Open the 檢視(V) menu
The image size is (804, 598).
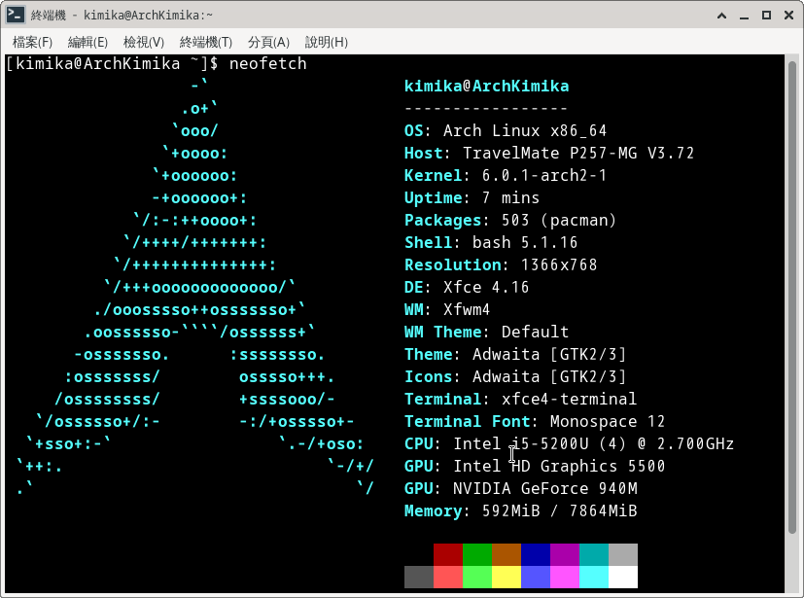pos(144,42)
